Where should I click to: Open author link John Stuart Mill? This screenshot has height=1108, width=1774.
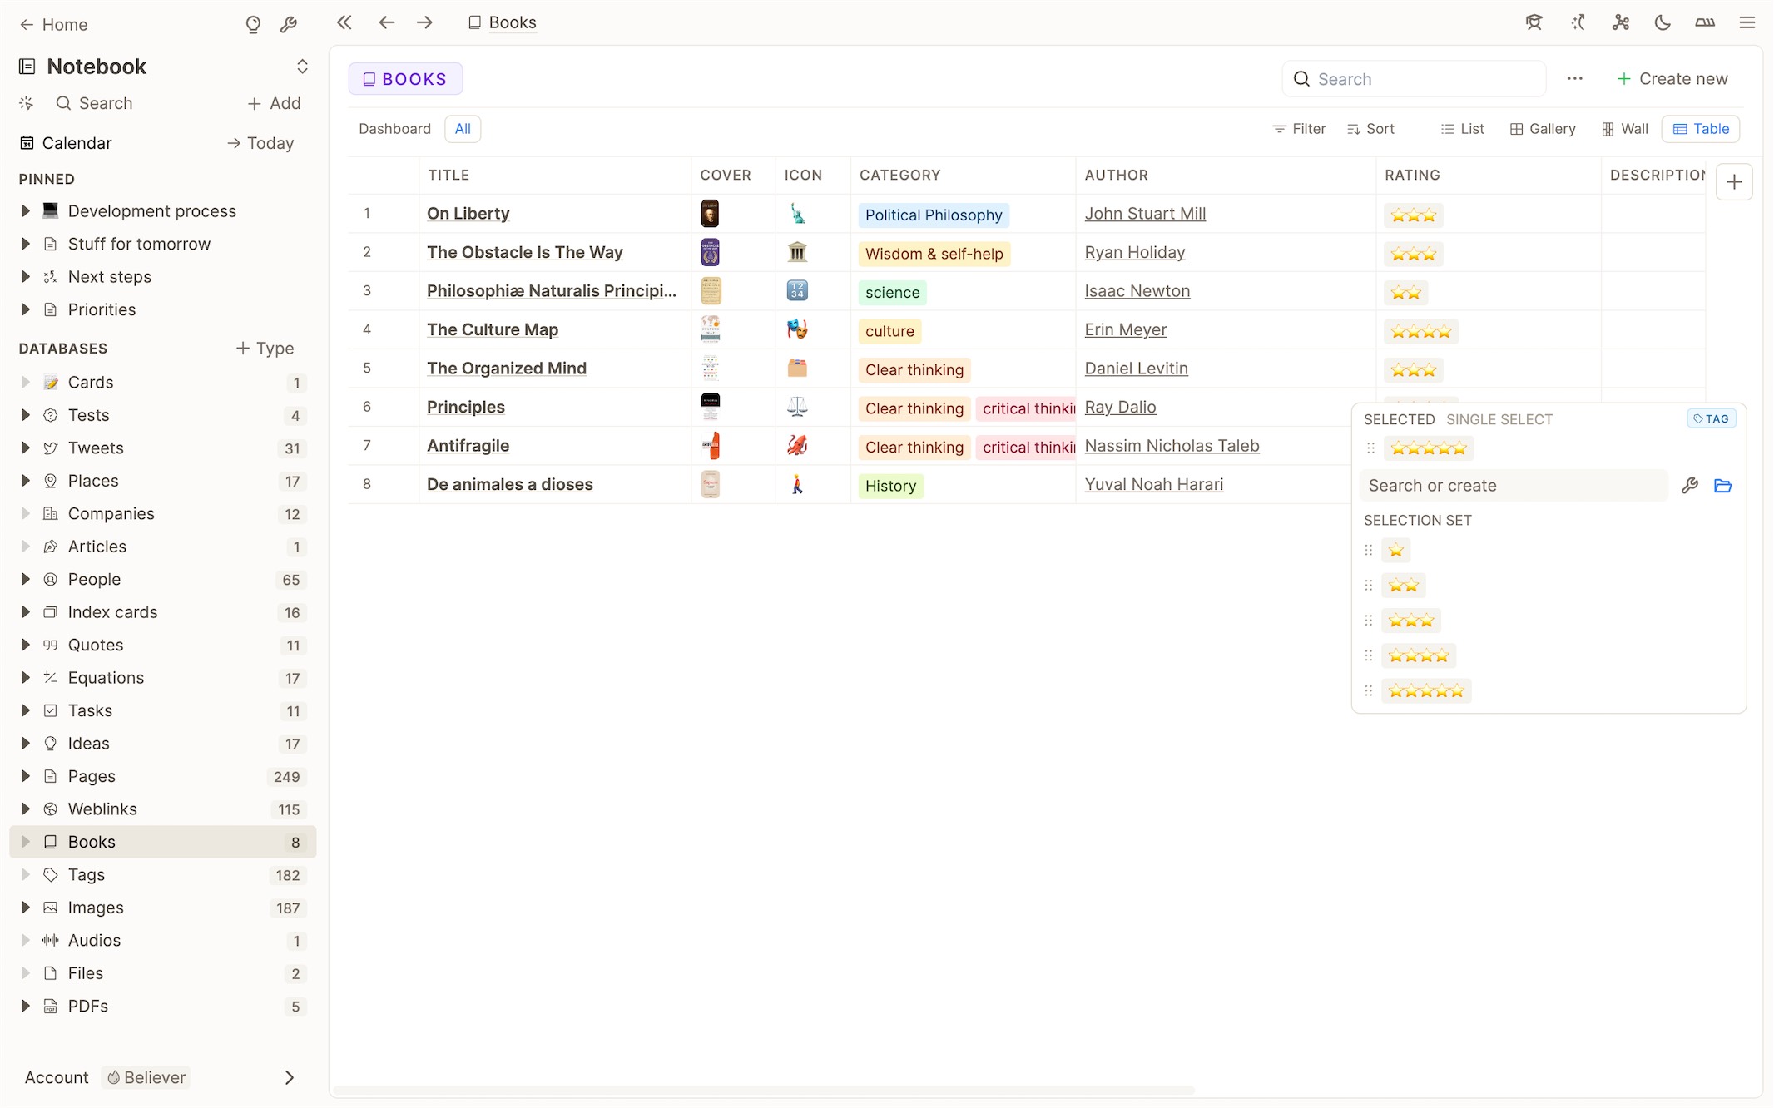(x=1145, y=214)
